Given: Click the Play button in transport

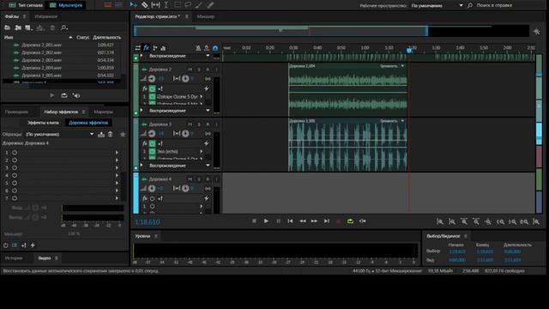Looking at the screenshot, I should tap(266, 221).
